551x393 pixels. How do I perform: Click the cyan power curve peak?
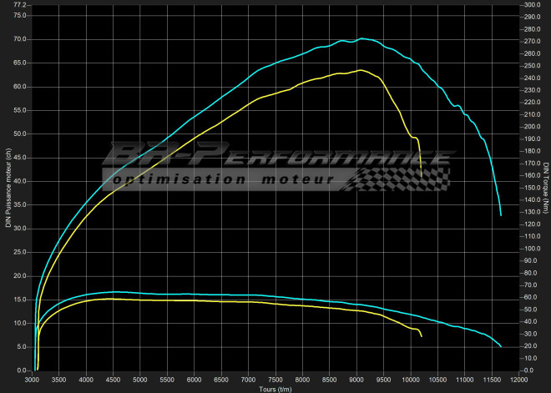pyautogui.click(x=361, y=38)
